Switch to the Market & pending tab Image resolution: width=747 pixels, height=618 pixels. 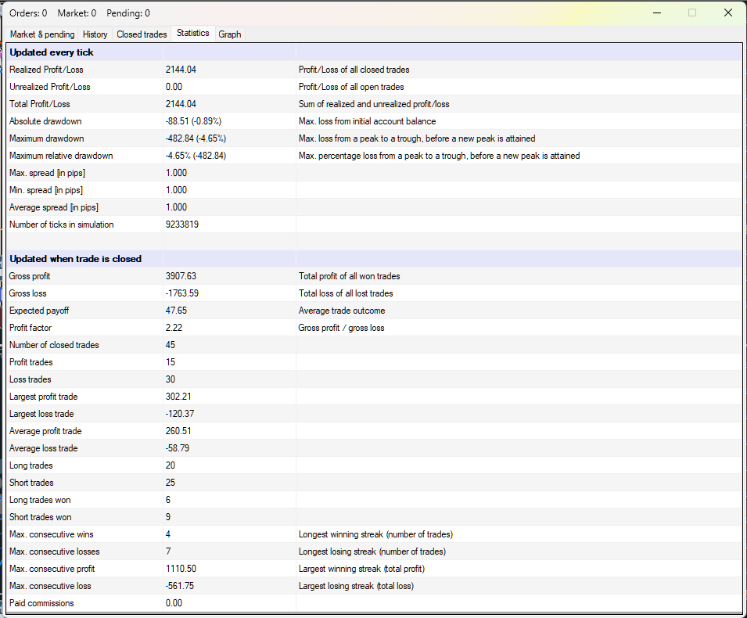[42, 34]
